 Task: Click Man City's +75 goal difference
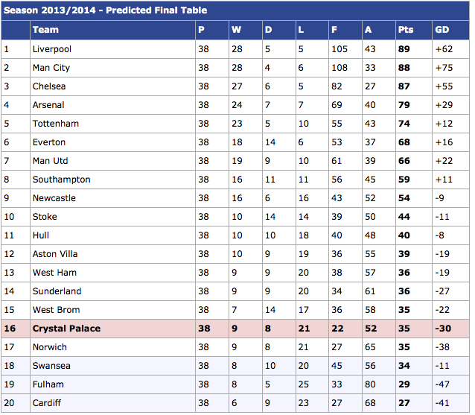pyautogui.click(x=443, y=68)
